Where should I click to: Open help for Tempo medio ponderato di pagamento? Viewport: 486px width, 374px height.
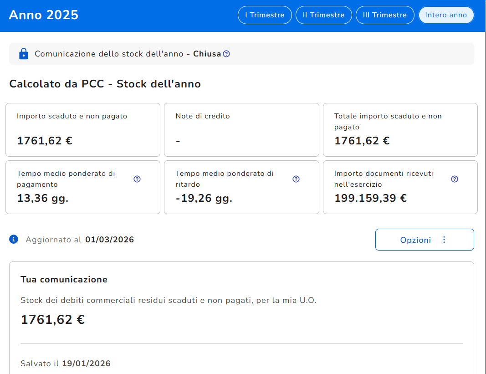coord(137,179)
